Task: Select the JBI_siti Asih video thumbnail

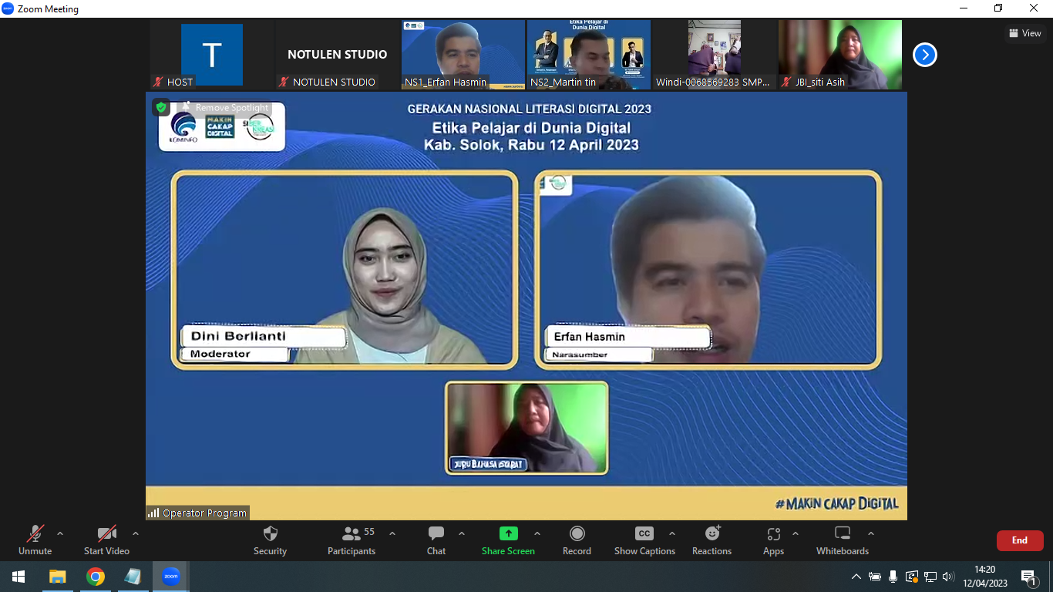Action: pos(840,55)
